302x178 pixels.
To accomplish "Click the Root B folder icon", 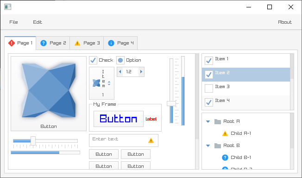I will click(218, 146).
